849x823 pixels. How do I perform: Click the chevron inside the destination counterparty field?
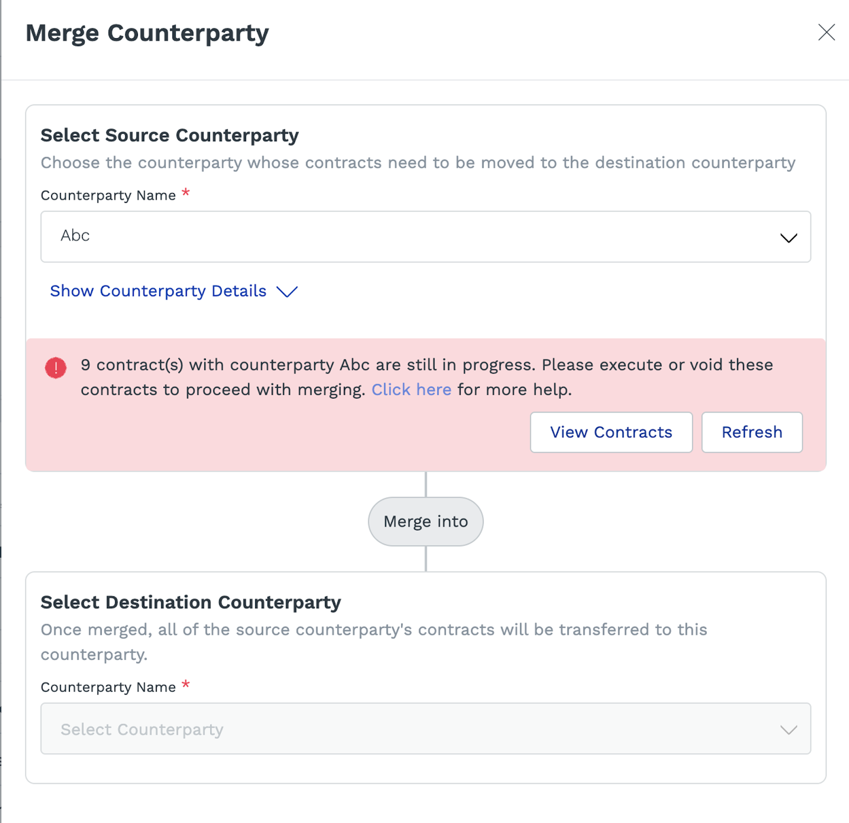789,729
